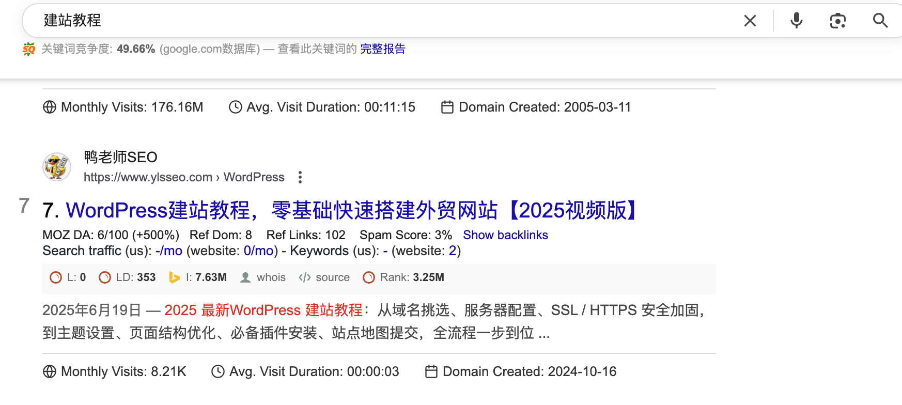Clear the search box text
The height and width of the screenshot is (405, 902).
(750, 21)
